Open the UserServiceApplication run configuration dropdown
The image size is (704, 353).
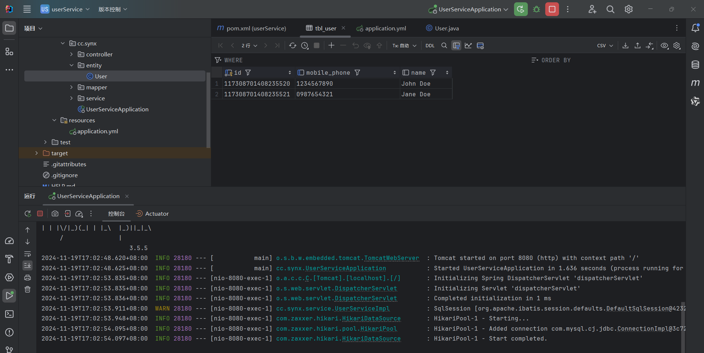tap(468, 9)
